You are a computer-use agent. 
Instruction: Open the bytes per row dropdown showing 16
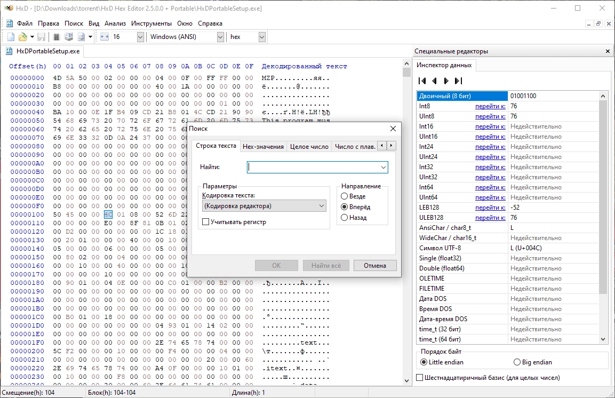tap(140, 37)
